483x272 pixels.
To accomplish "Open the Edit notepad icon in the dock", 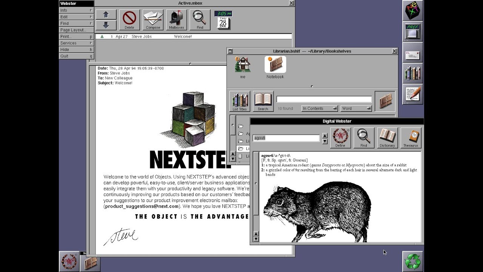I will [412, 94].
